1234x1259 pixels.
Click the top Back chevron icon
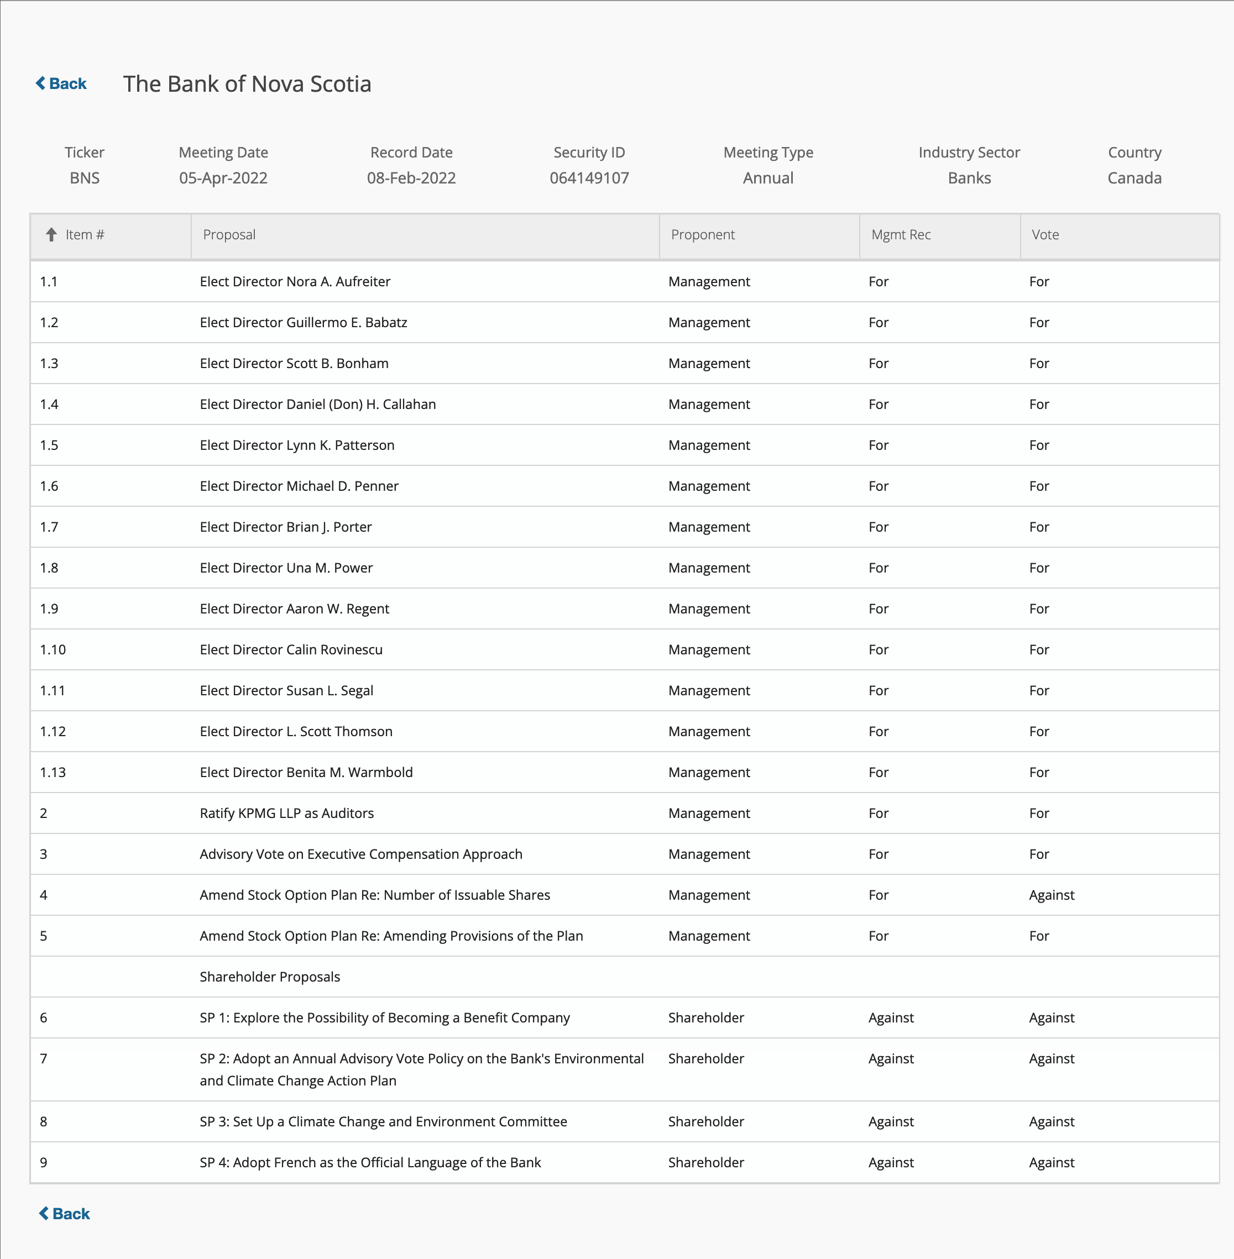(40, 83)
